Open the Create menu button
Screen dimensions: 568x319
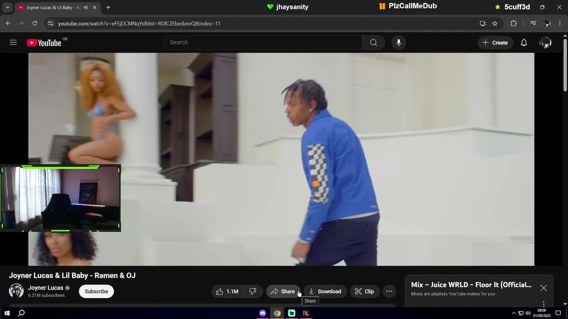tap(495, 43)
